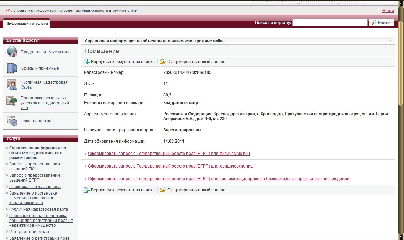Click the Публичная Кадастровая Карта person icon
The width and height of the screenshot is (404, 240).
[12, 84]
